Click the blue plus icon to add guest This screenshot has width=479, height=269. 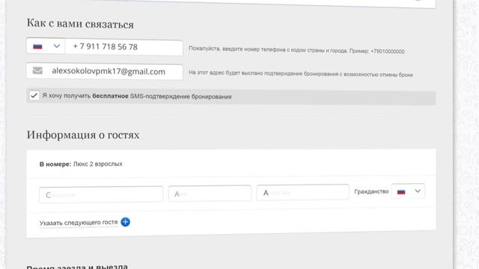[x=125, y=222]
